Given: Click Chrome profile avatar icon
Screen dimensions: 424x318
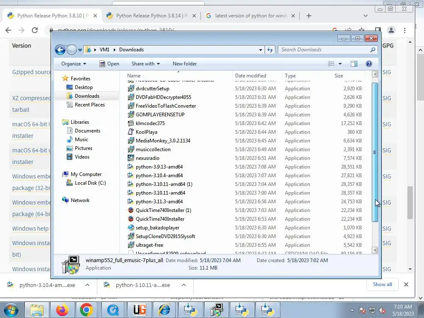Looking at the screenshot, I should (x=391, y=30).
